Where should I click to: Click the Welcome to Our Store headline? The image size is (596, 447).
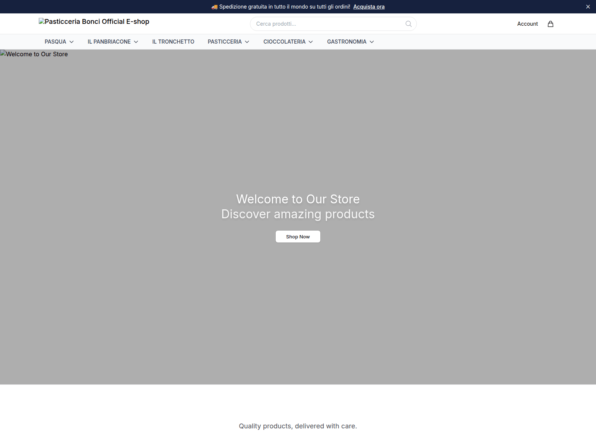(x=298, y=199)
